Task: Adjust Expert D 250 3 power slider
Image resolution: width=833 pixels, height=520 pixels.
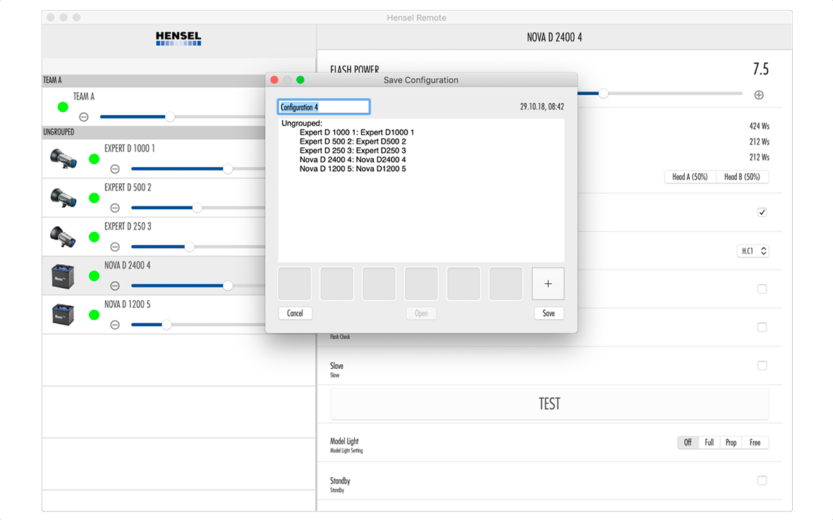Action: (x=189, y=247)
